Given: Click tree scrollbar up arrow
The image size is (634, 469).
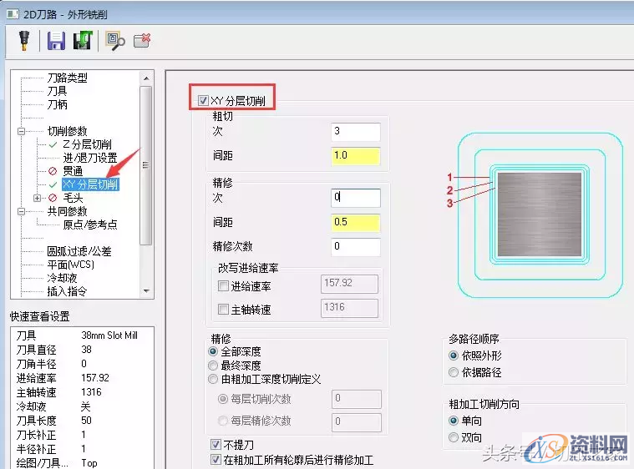Looking at the screenshot, I should tap(146, 78).
